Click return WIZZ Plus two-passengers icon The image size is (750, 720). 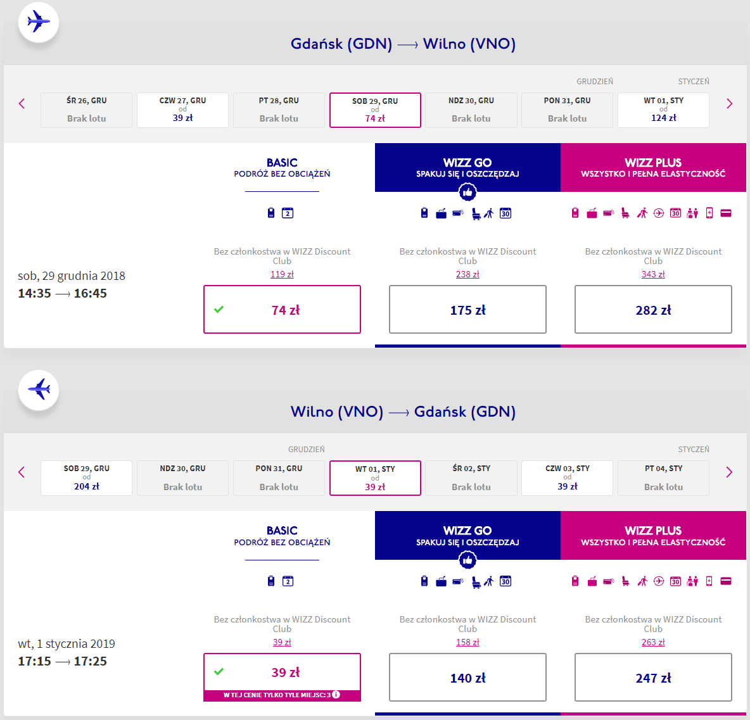pyautogui.click(x=692, y=581)
